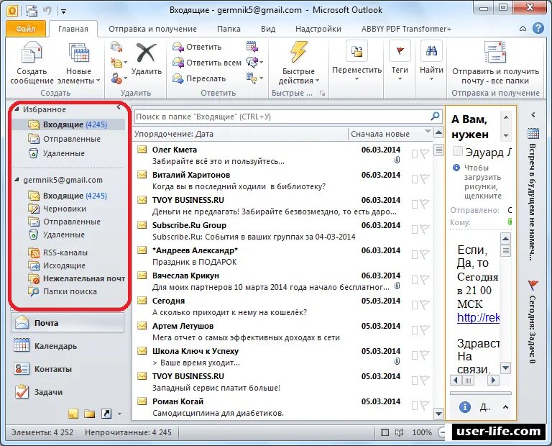Viewport: 552px width, 446px height.
Task: Open the Надстройки tab
Action: (x=318, y=29)
